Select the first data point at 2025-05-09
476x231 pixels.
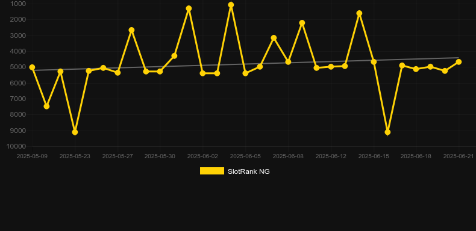click(x=32, y=67)
